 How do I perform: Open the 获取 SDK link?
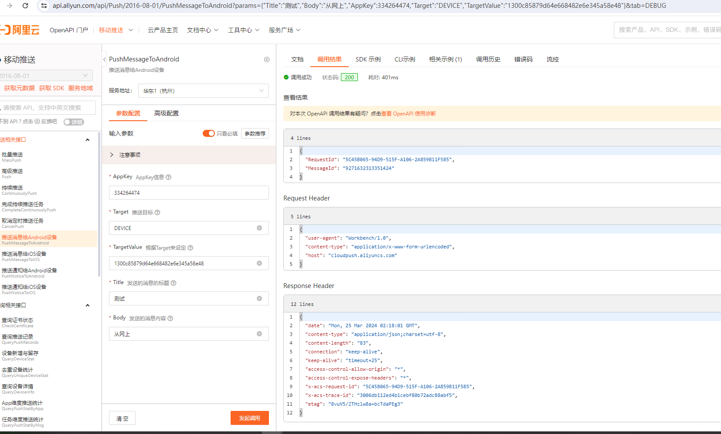tap(51, 88)
